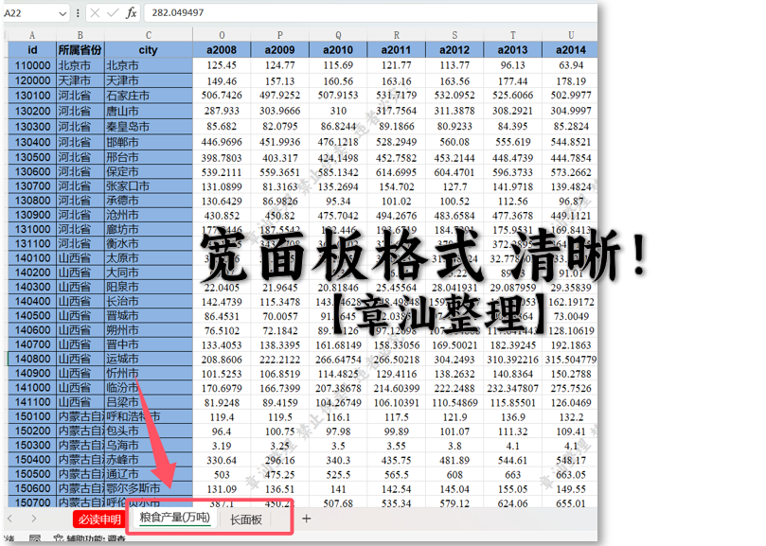This screenshot has width=766, height=546.
Task: Select the city cell 邯郸市
Action: click(149, 143)
